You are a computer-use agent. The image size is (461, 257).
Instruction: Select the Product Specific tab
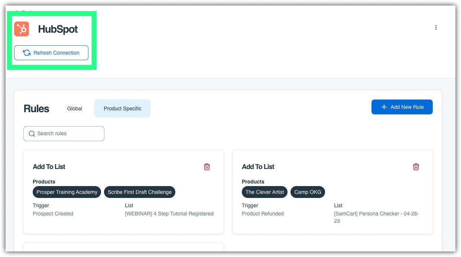point(123,108)
